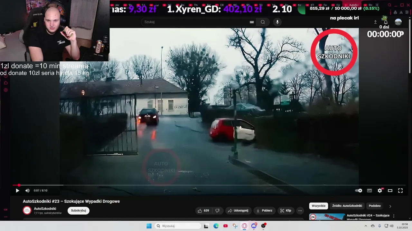The width and height of the screenshot is (412, 231).
Task: Open the volume tray icon
Action: pos(391,226)
